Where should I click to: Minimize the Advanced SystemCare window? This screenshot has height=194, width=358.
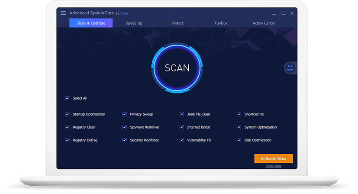[x=274, y=13]
